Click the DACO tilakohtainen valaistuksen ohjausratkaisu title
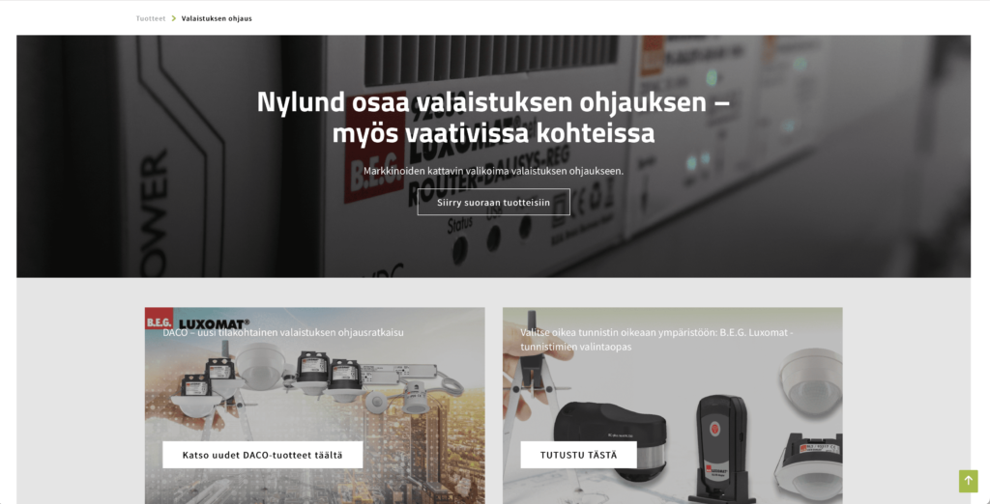Viewport: 990px width, 504px height. (x=283, y=332)
